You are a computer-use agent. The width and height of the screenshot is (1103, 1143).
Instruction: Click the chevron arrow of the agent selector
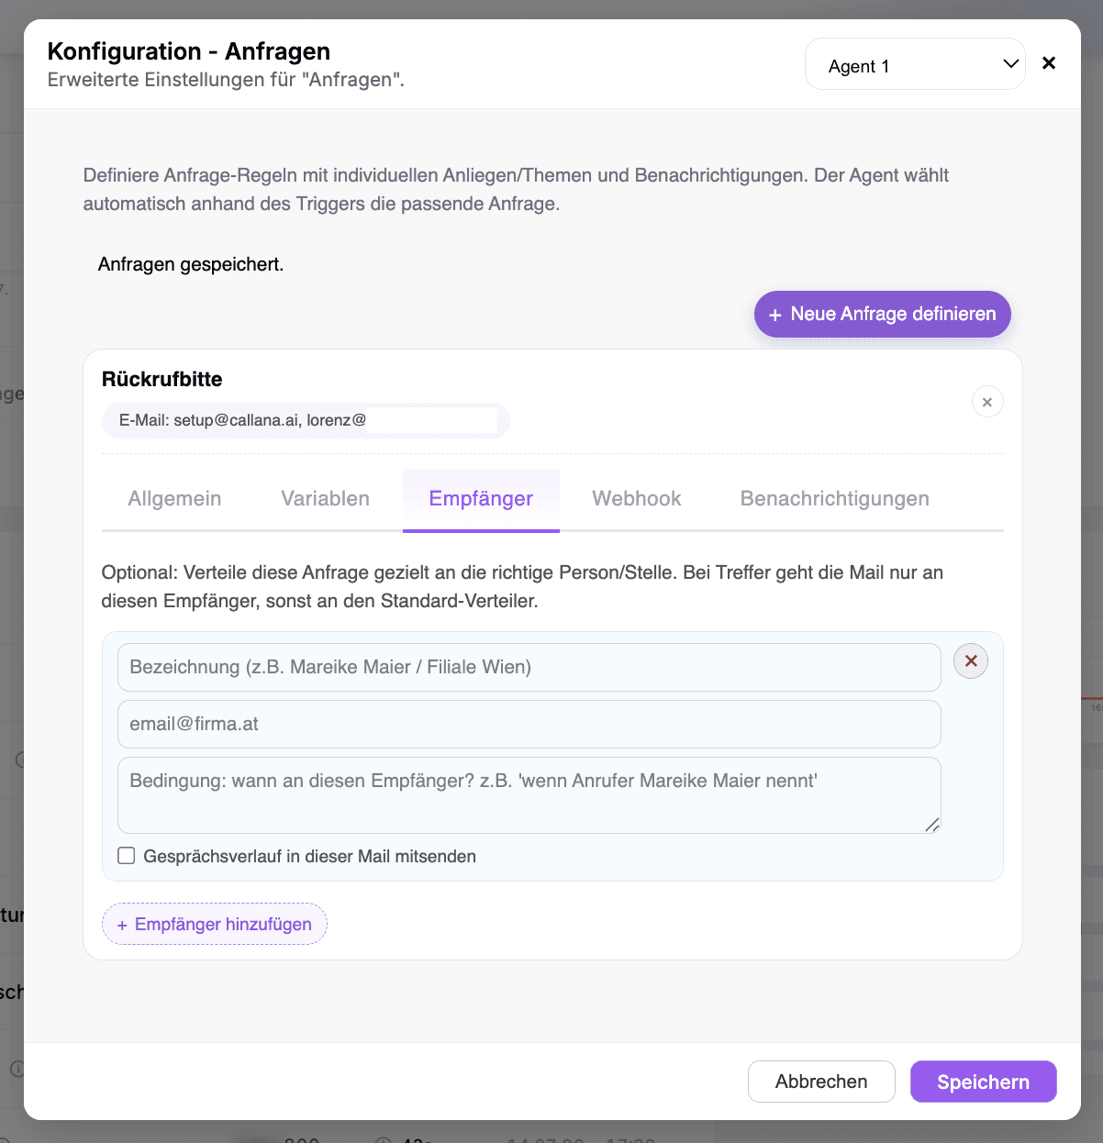coord(1010,64)
